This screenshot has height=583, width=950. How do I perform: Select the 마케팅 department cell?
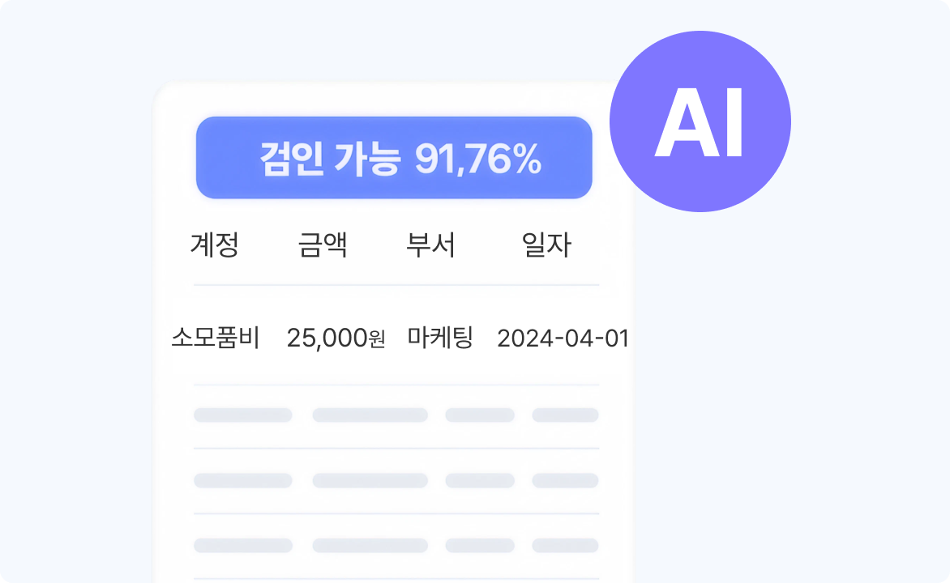click(440, 338)
